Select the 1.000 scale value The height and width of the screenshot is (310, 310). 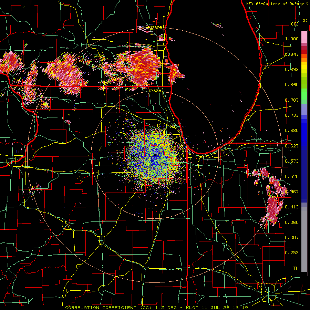(x=292, y=39)
